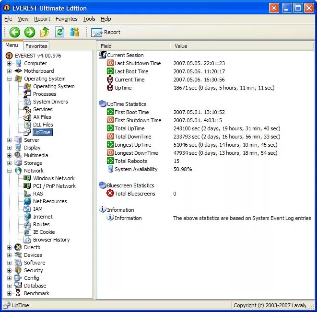Viewport: 317px width, 312px height.
Task: Open the Favorites menu
Action: coord(67,19)
